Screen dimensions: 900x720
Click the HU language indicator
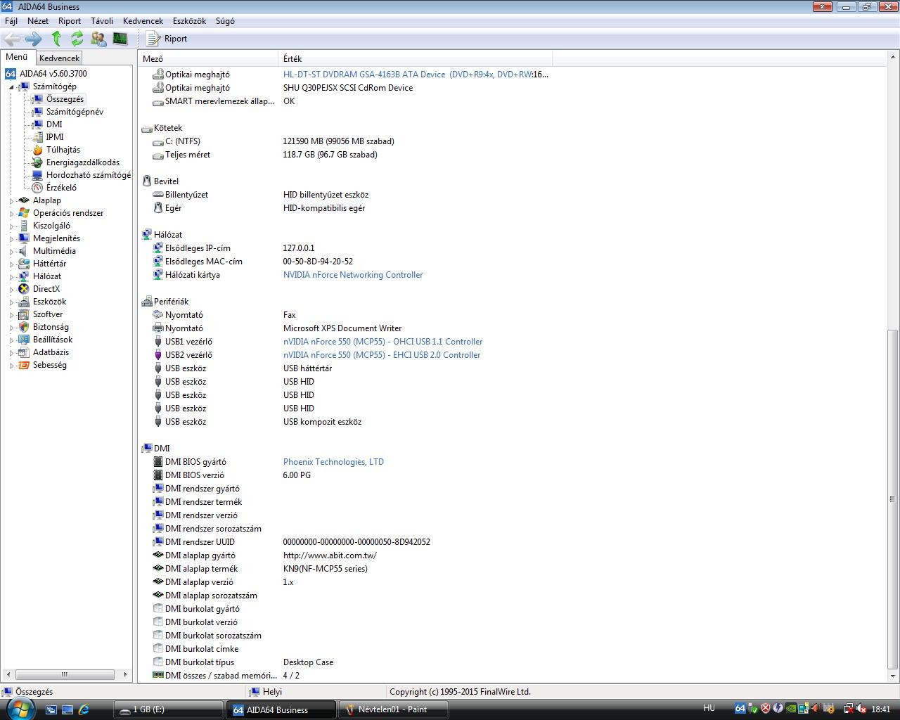(709, 709)
